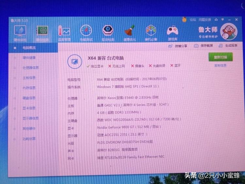245x184 pixels.
Task: Click 电脑型号 scan time value row
Action: 132,79
